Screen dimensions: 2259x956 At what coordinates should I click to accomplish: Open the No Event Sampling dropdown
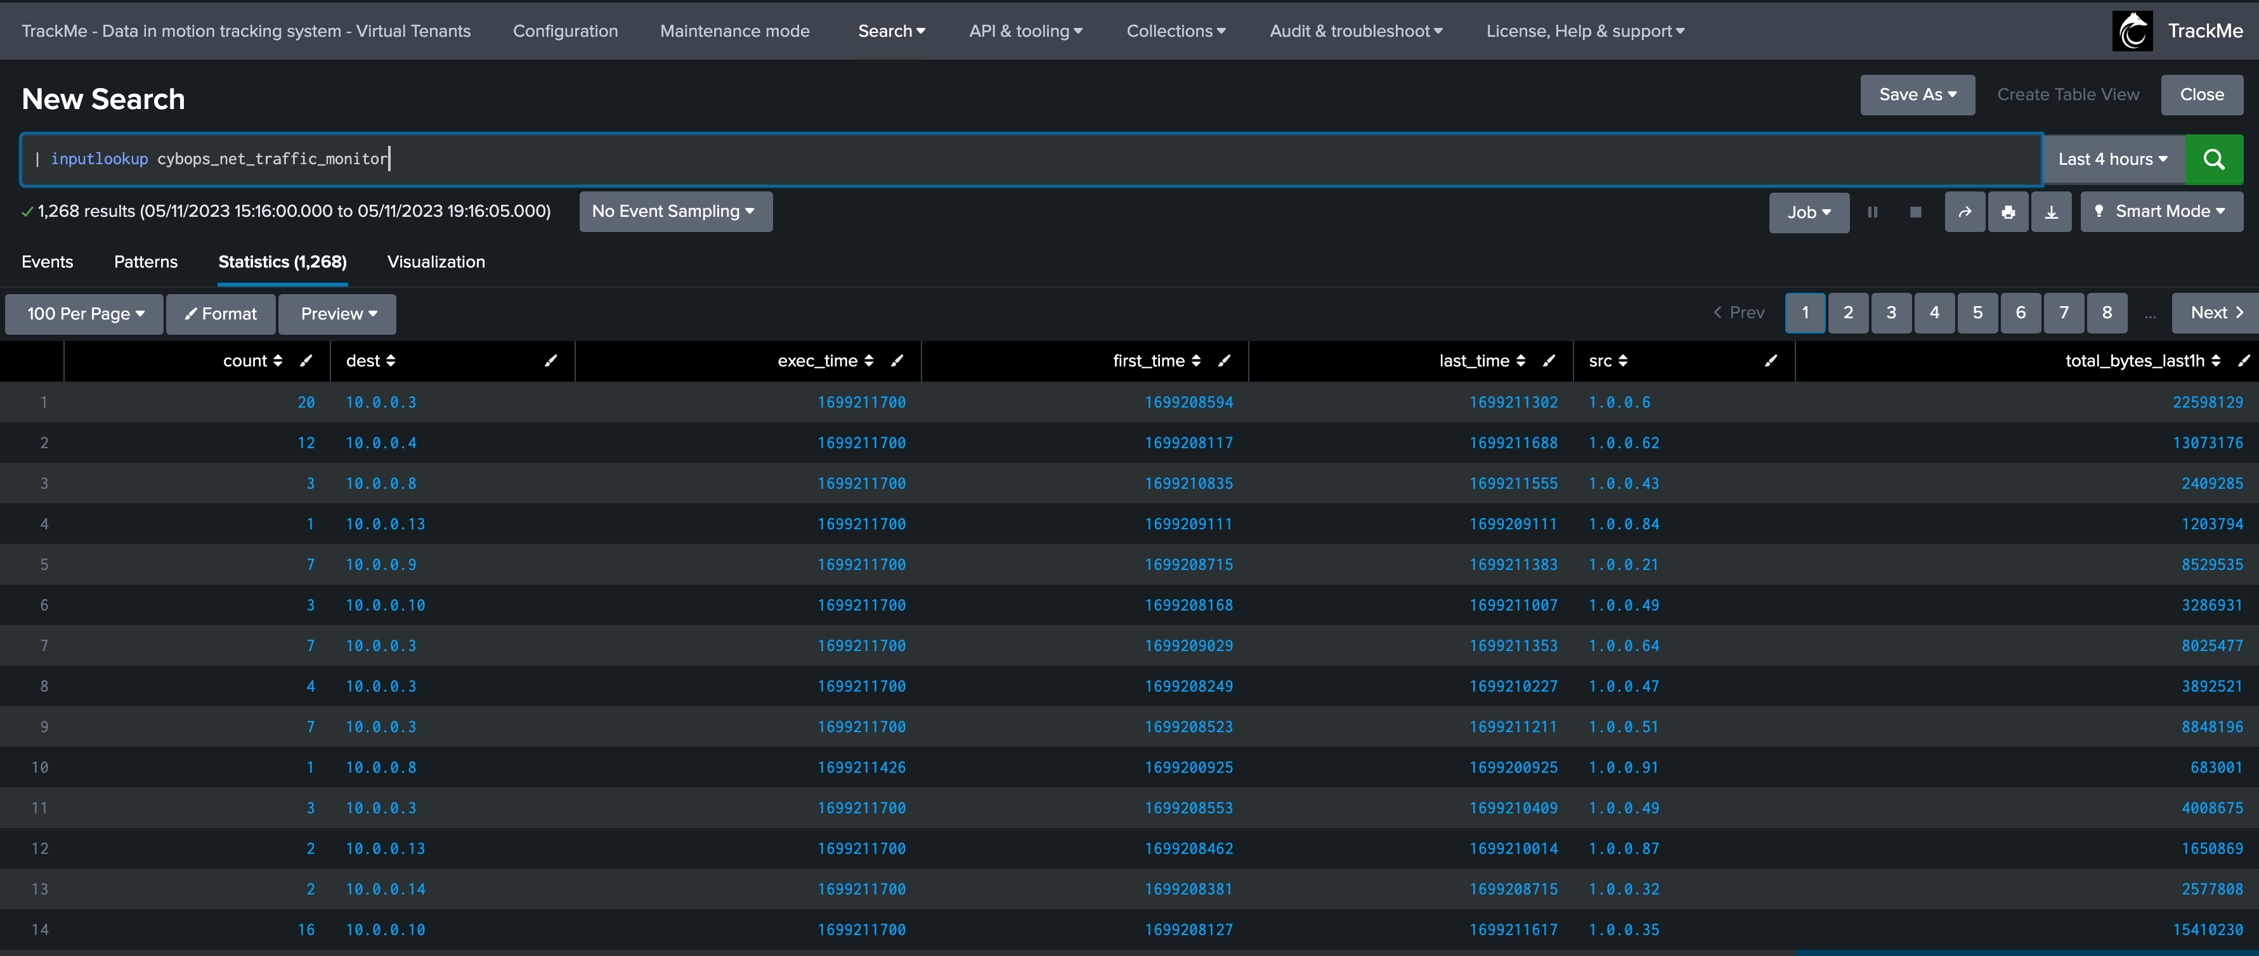click(675, 212)
